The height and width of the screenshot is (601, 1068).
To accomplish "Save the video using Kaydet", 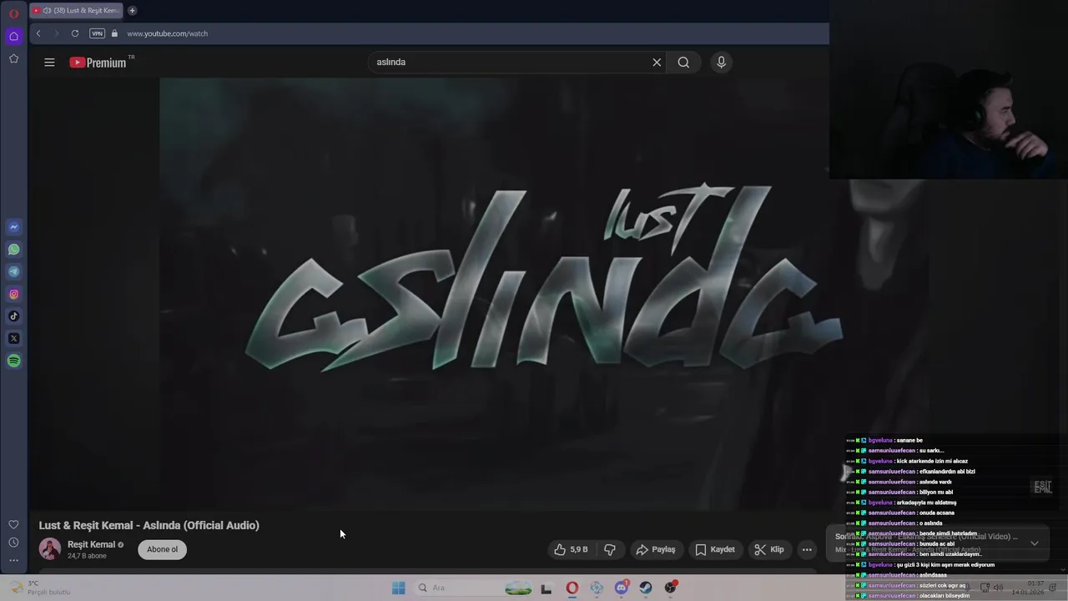I will [716, 549].
